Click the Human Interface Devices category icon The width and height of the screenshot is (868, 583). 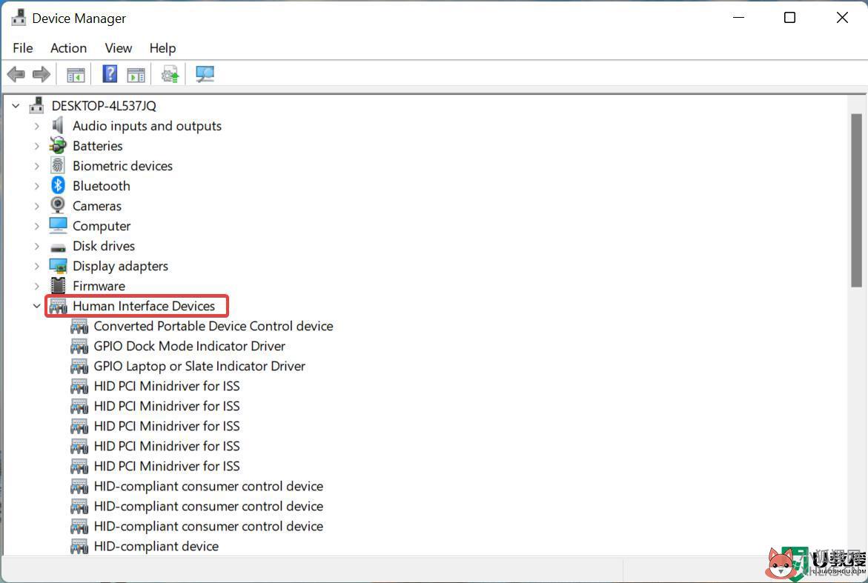coord(58,306)
